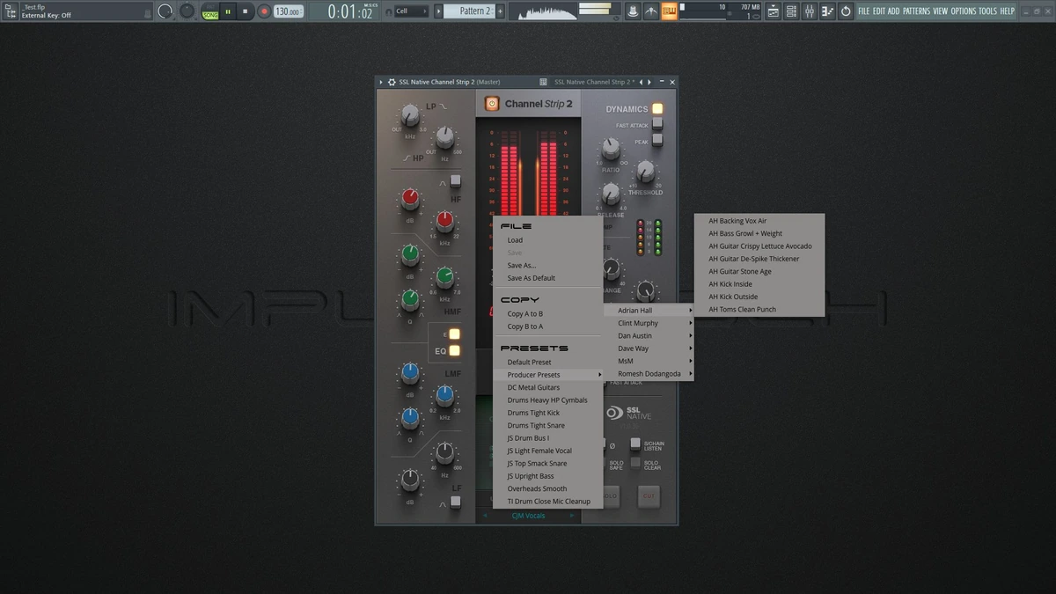Click the red CUT button
Image resolution: width=1056 pixels, height=594 pixels.
(649, 496)
